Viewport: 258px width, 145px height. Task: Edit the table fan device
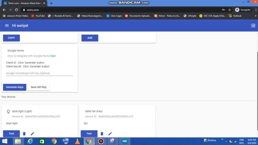tap(110, 134)
